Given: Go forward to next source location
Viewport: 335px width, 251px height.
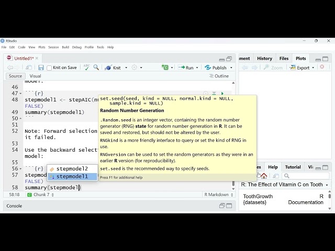Looking at the screenshot, I should (17, 67).
